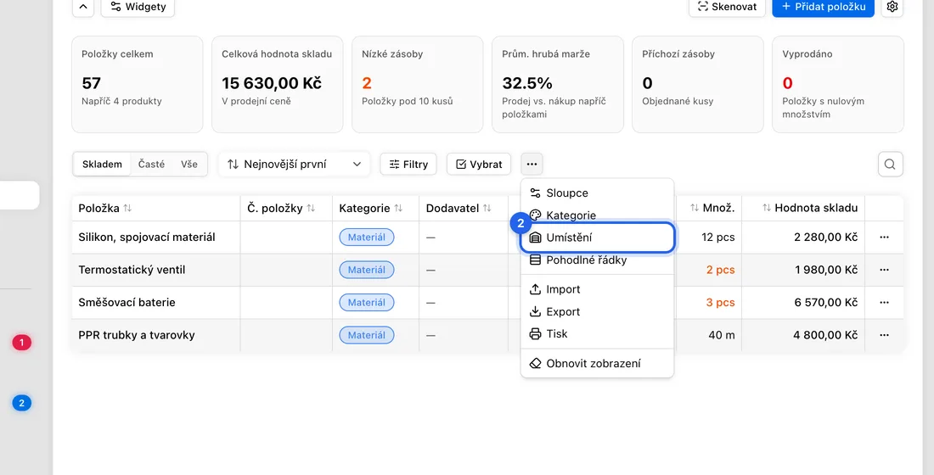Click Materiál tag in Silikon row
The image size is (934, 475).
point(366,237)
